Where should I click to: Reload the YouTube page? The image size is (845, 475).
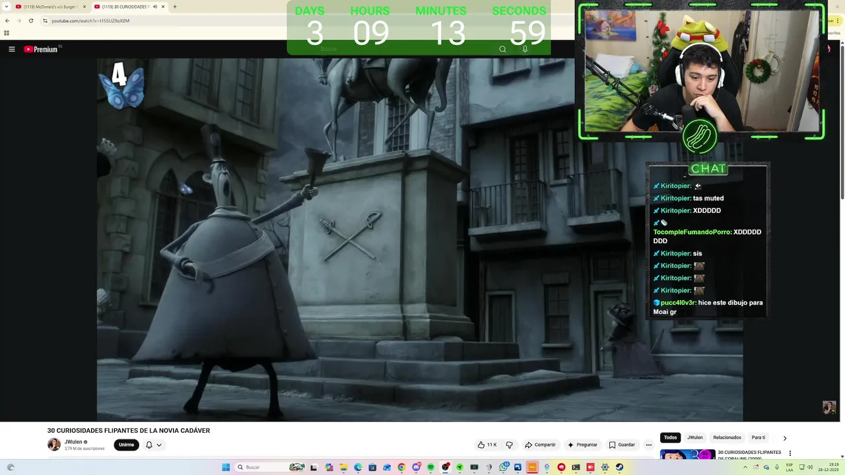click(30, 20)
